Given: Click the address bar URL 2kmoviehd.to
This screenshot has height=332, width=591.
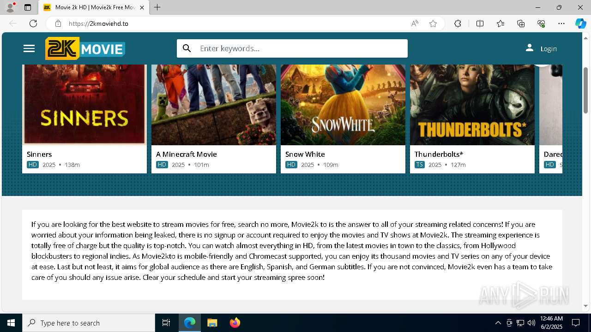Looking at the screenshot, I should [x=98, y=24].
